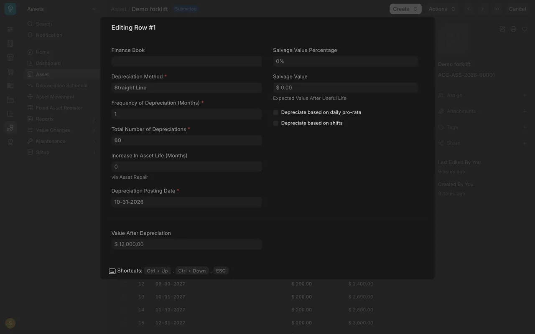Screen dimensions: 535x334
Task: Open Notification in the sidebar
Action: (x=61, y=35)
